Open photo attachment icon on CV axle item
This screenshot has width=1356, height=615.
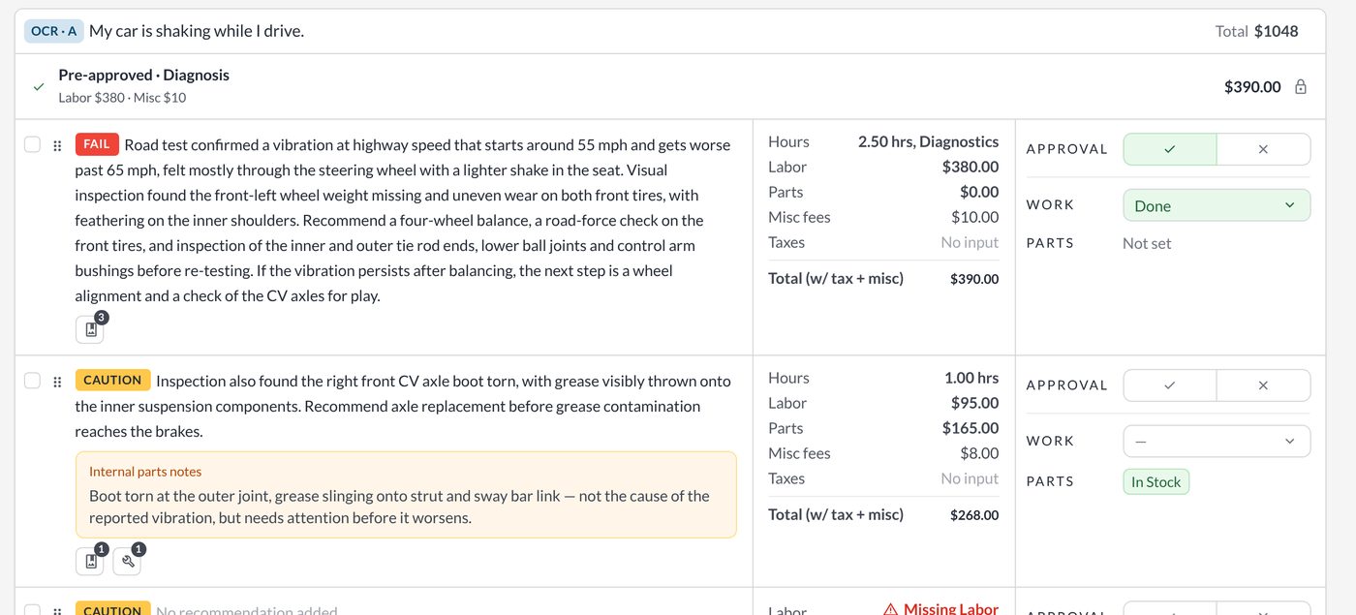[x=90, y=561]
